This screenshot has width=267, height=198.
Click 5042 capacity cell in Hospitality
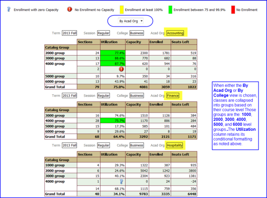click(137, 170)
